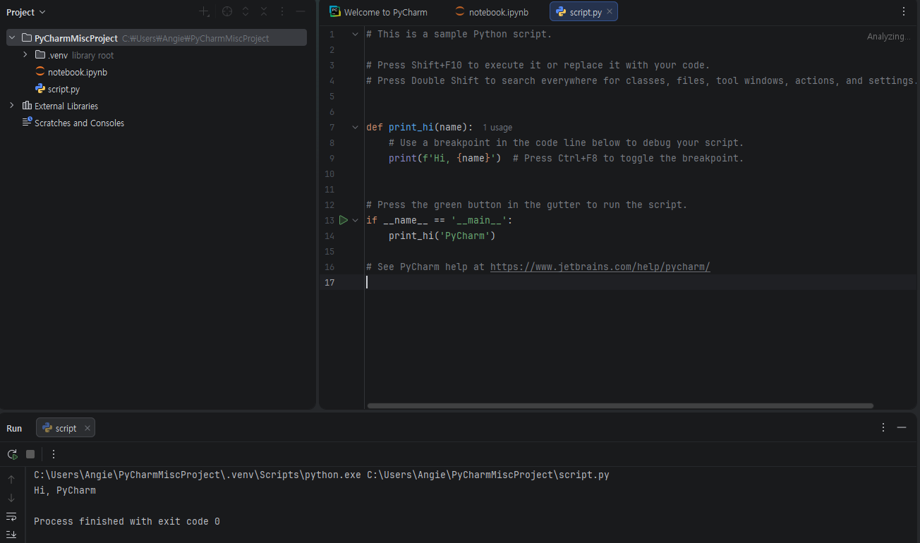Click the Python icon next to script.py in tree
The height and width of the screenshot is (543, 920).
pos(40,89)
